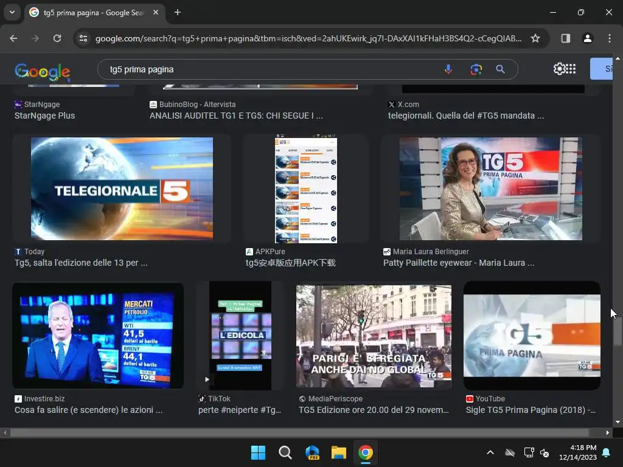Open the Windows Start menu
This screenshot has height=467, width=623.
pos(258,452)
